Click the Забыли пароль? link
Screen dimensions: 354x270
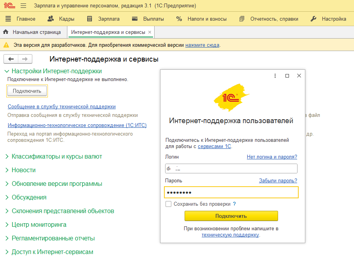(278, 180)
